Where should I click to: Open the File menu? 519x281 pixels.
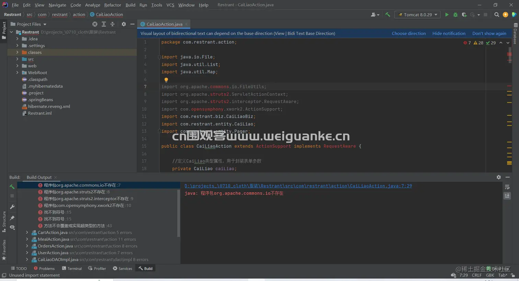15,5
